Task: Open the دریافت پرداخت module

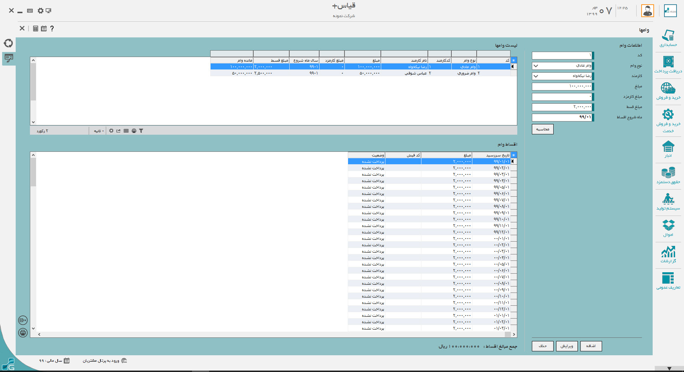Action: coord(668,65)
